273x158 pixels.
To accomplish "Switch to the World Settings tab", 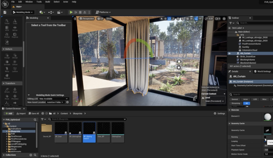I will point(262,71).
